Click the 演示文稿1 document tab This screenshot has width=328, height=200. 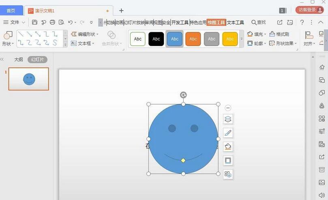(x=69, y=11)
